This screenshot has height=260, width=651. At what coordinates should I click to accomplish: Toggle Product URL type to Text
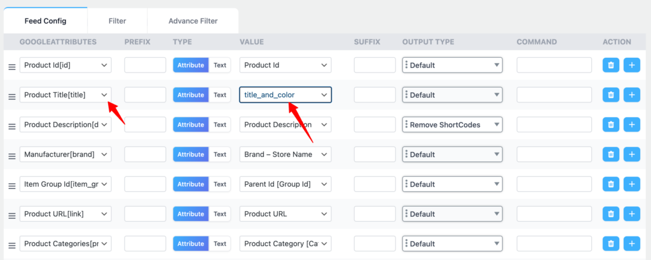point(220,214)
